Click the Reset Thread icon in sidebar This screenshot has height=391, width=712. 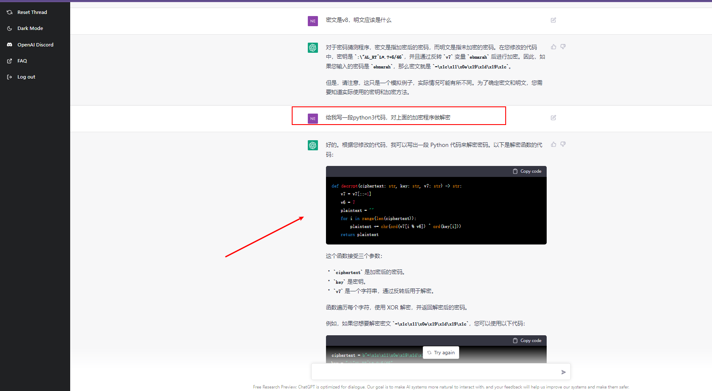coord(10,12)
